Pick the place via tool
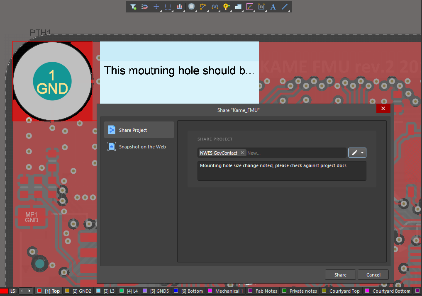This screenshot has height=296, width=422. (x=226, y=7)
